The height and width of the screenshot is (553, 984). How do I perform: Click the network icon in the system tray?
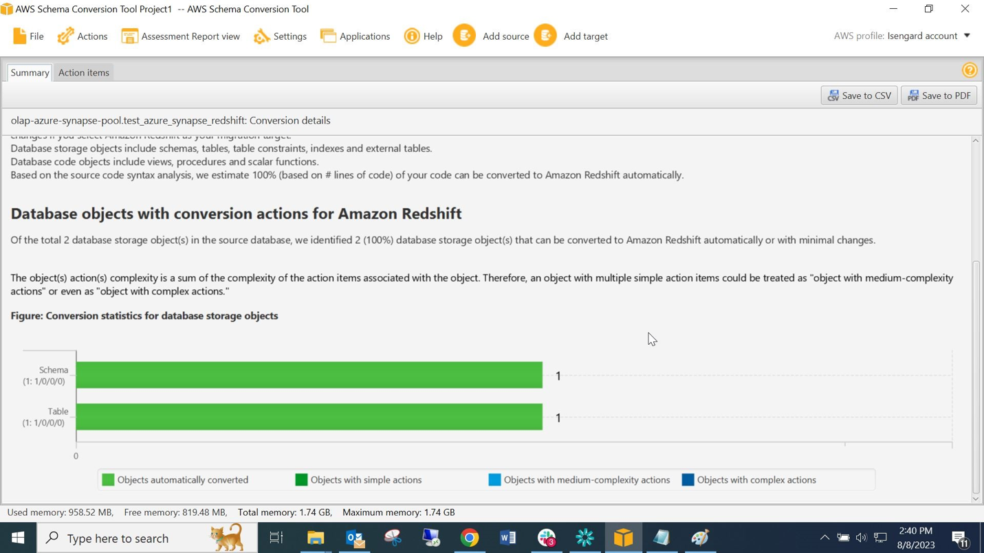881,538
